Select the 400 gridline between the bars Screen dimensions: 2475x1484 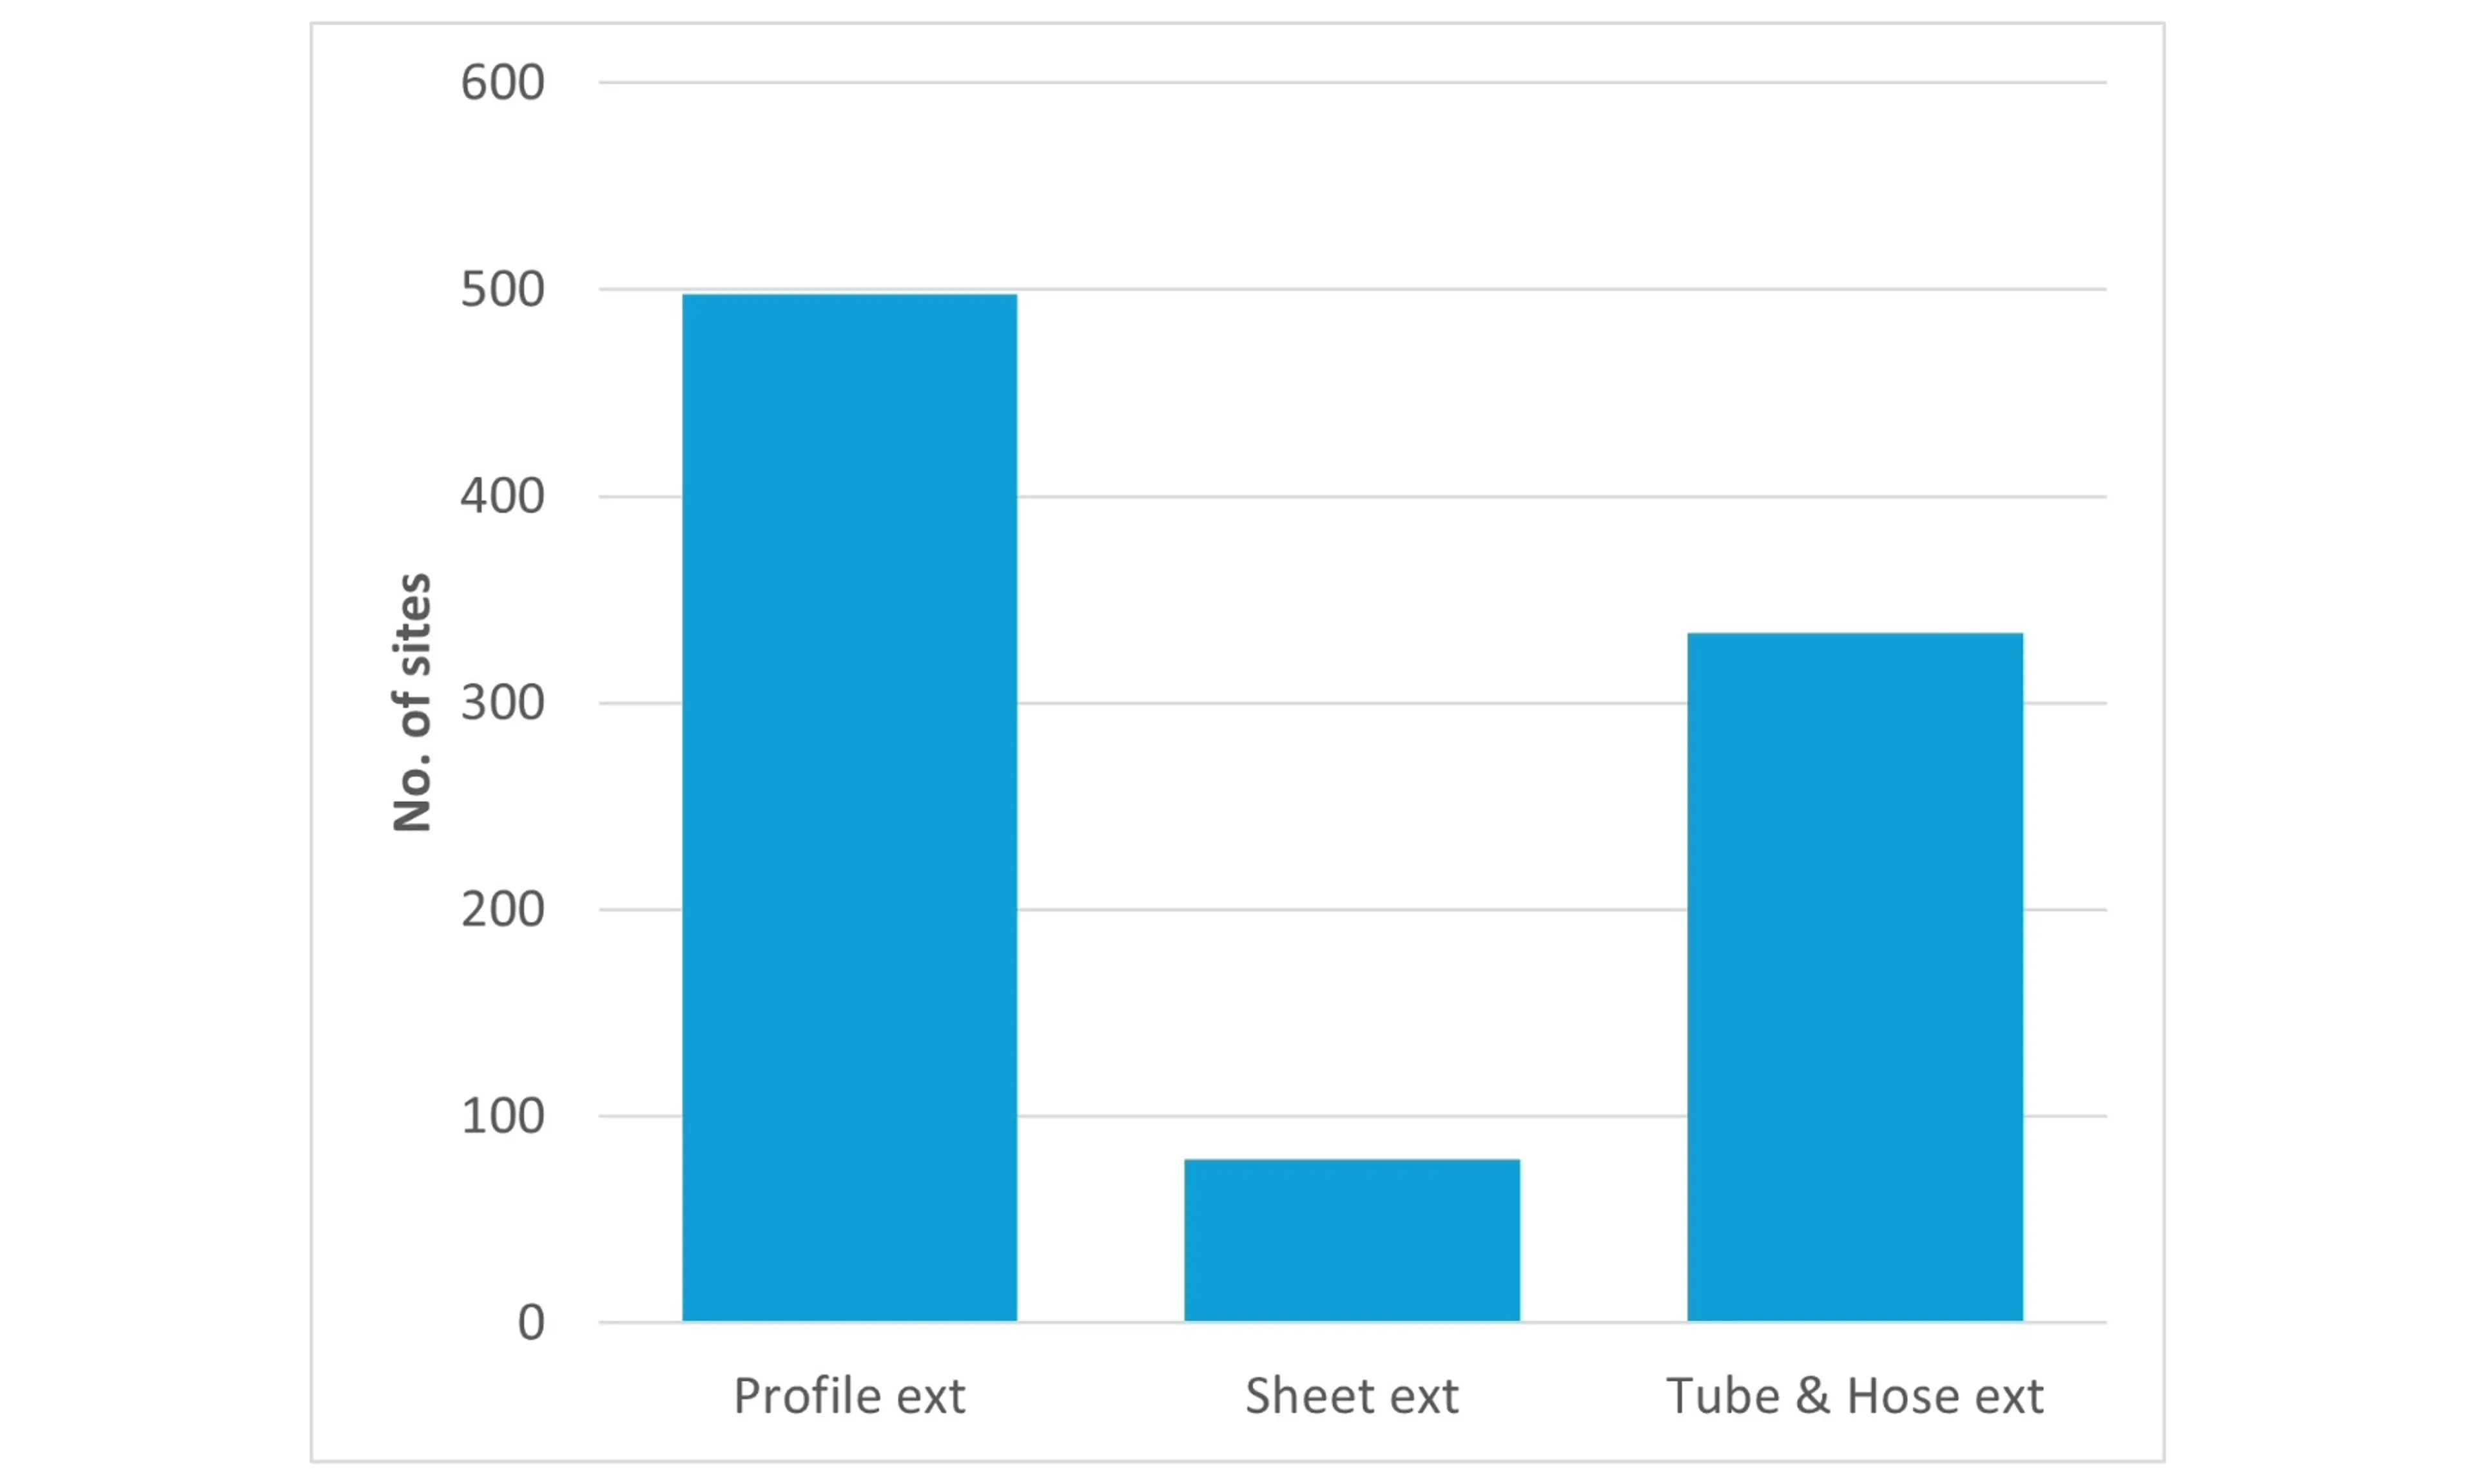pyautogui.click(x=1352, y=496)
